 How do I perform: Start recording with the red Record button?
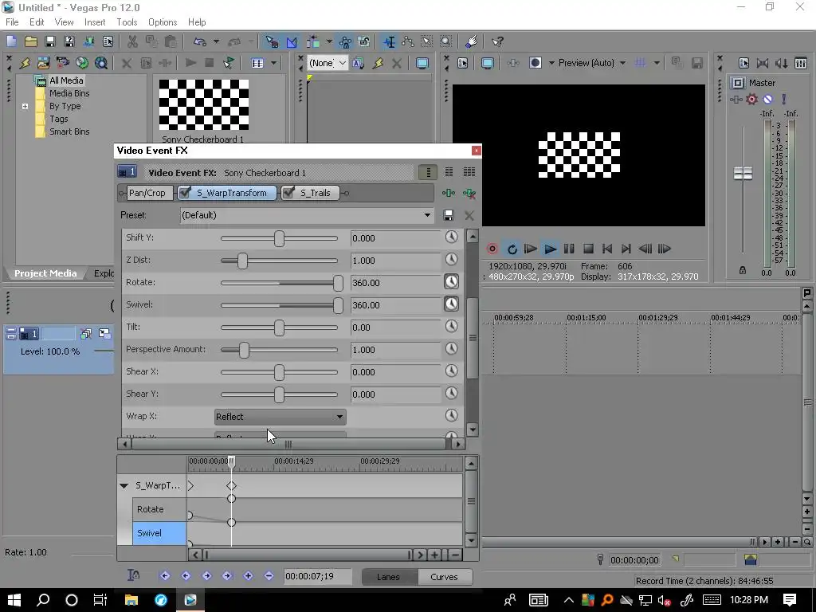coord(492,249)
